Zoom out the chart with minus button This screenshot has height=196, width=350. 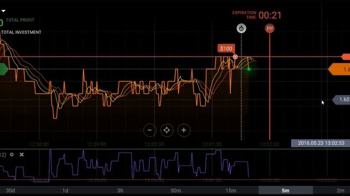(x=150, y=130)
